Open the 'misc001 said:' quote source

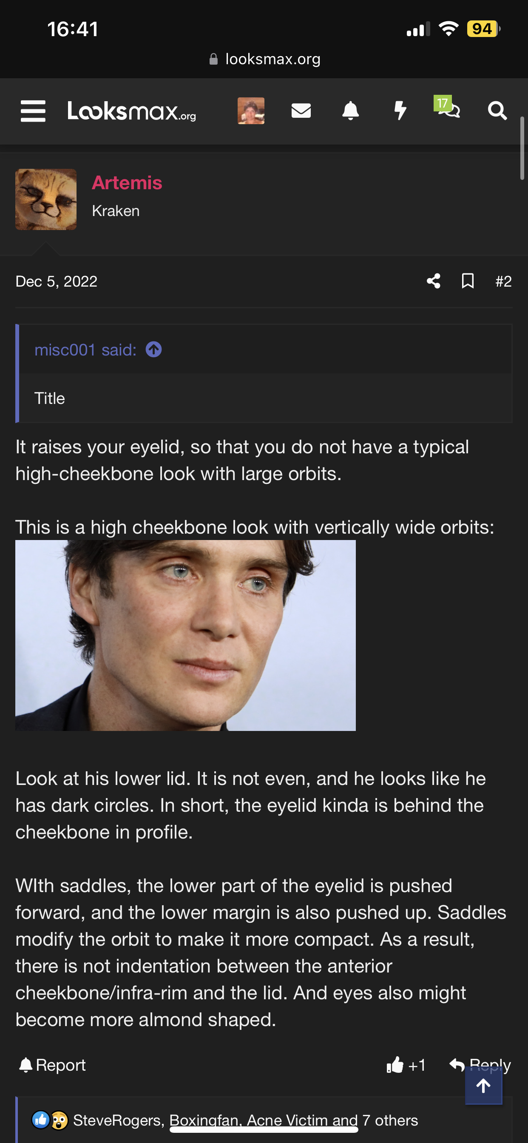(x=85, y=350)
